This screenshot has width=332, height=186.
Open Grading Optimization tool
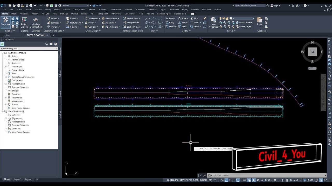pos(36,22)
